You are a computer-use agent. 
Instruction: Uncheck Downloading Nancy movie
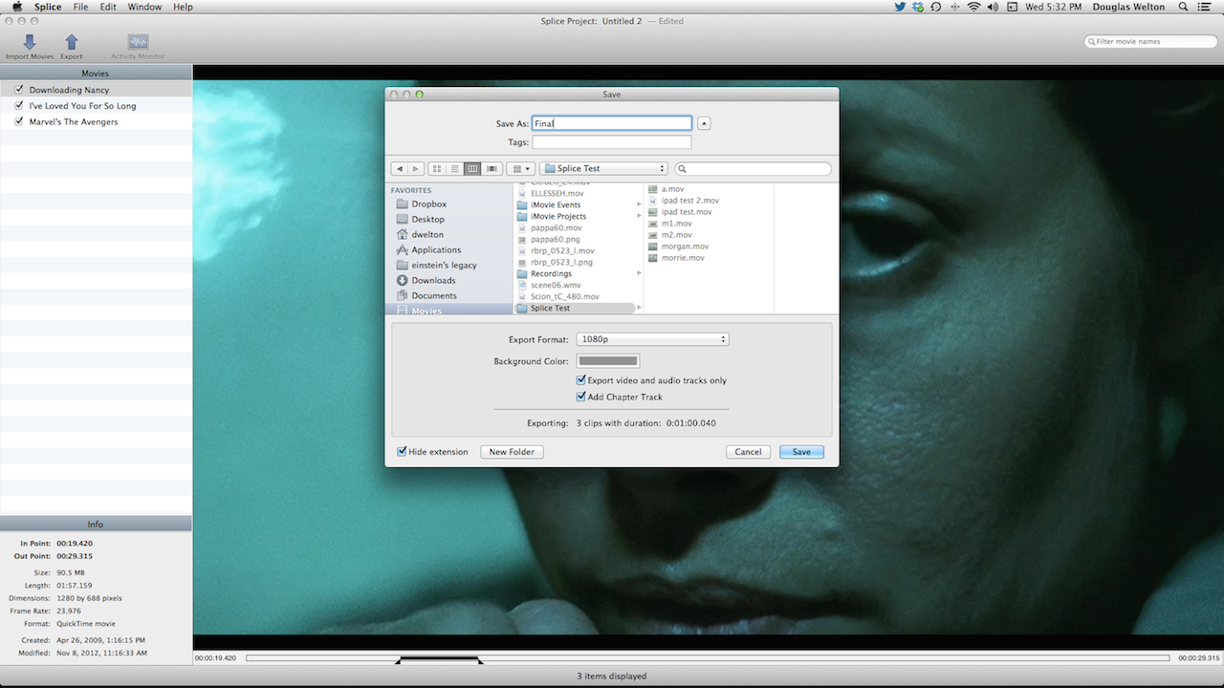(19, 90)
